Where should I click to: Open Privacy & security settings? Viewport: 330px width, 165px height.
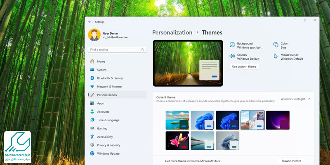tap(118, 145)
